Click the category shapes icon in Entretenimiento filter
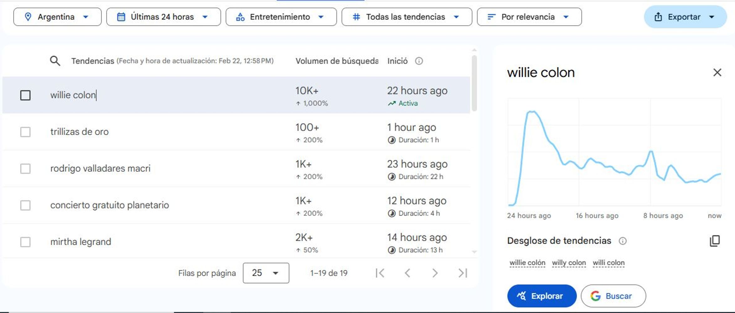Viewport: 735px width, 313px height. click(x=240, y=17)
